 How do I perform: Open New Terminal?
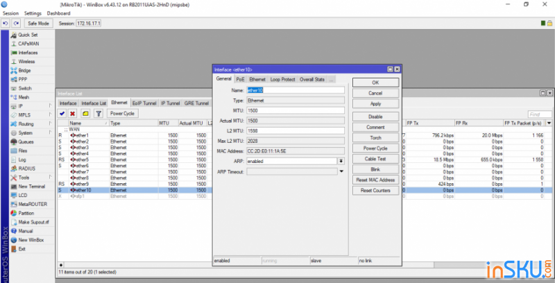tap(31, 186)
